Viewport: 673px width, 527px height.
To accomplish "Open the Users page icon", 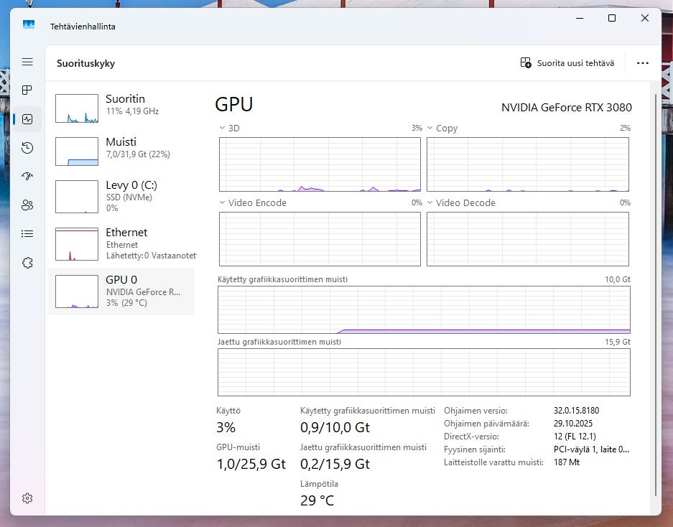I will (x=27, y=205).
